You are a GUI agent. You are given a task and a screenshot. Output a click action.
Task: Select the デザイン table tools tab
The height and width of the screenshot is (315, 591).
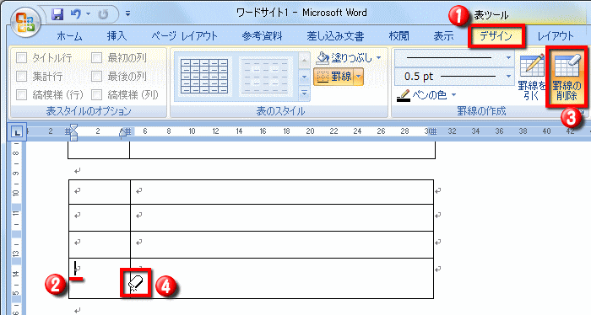coord(496,36)
